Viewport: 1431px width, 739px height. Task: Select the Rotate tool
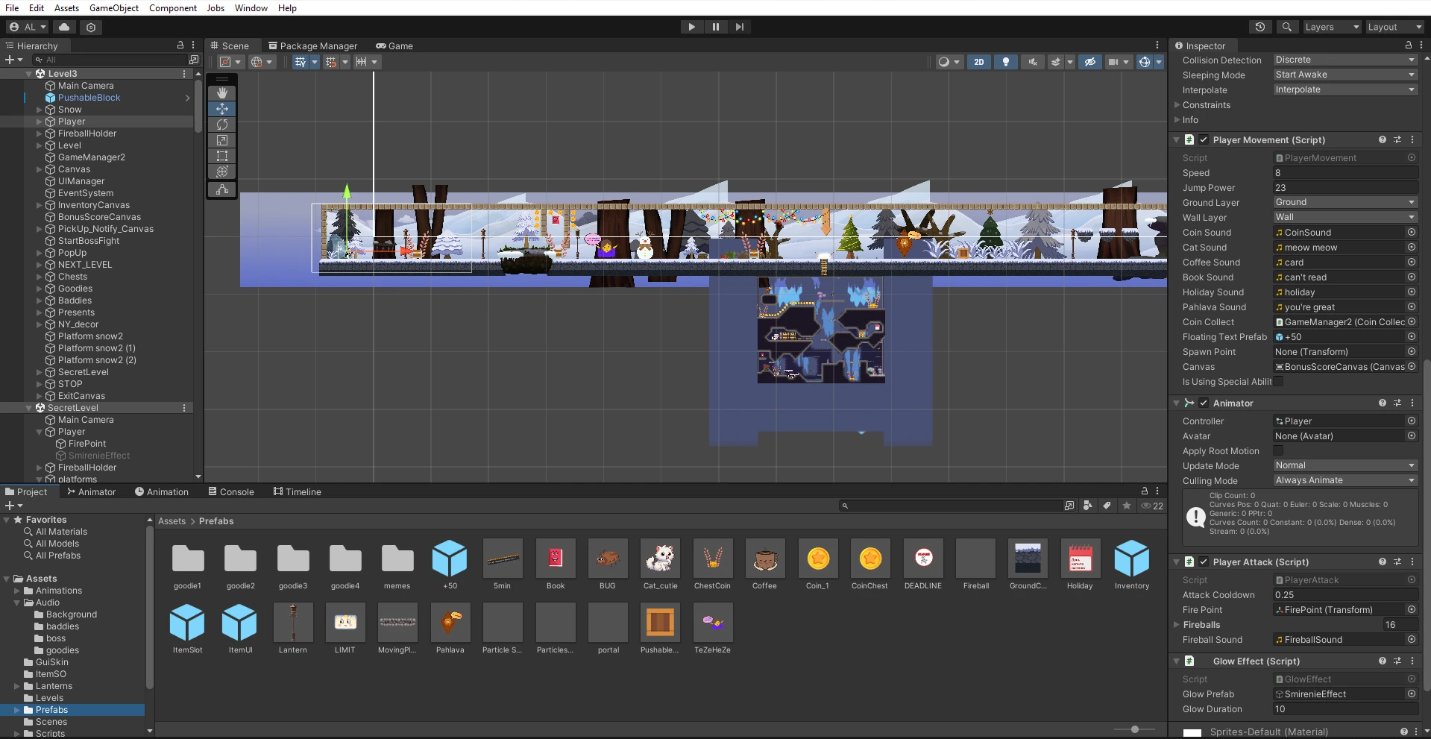pyautogui.click(x=222, y=125)
